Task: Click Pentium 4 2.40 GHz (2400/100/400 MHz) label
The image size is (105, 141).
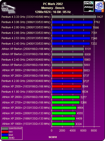Action: click(x=26, y=60)
